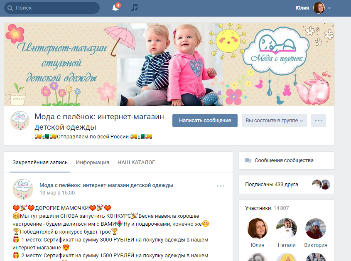Open the Подписаны 433 друга list
Image resolution: width=351 pixels, height=261 pixels.
(272, 185)
